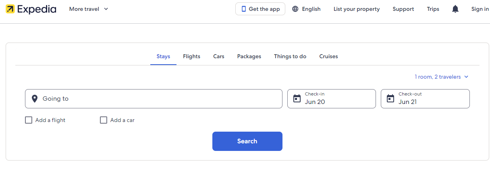The height and width of the screenshot is (175, 490).
Task: Expand the More travel dropdown
Action: point(89,9)
